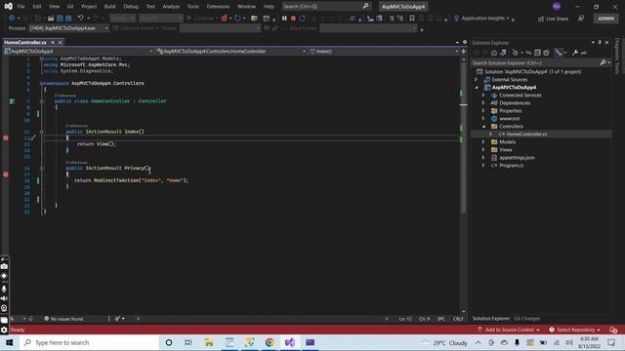
Task: Expand the wwwroot node
Action: (483, 119)
